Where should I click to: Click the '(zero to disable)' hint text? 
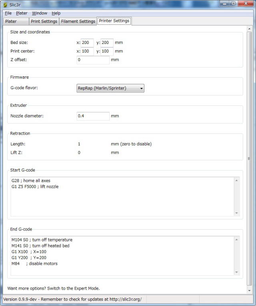click(x=136, y=144)
